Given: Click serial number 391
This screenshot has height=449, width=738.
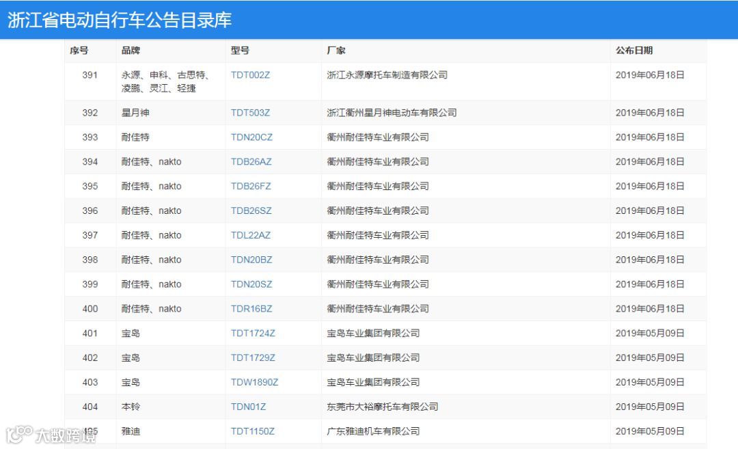Looking at the screenshot, I should (x=90, y=75).
